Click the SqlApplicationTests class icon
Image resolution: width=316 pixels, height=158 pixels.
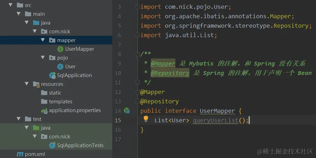point(52,145)
